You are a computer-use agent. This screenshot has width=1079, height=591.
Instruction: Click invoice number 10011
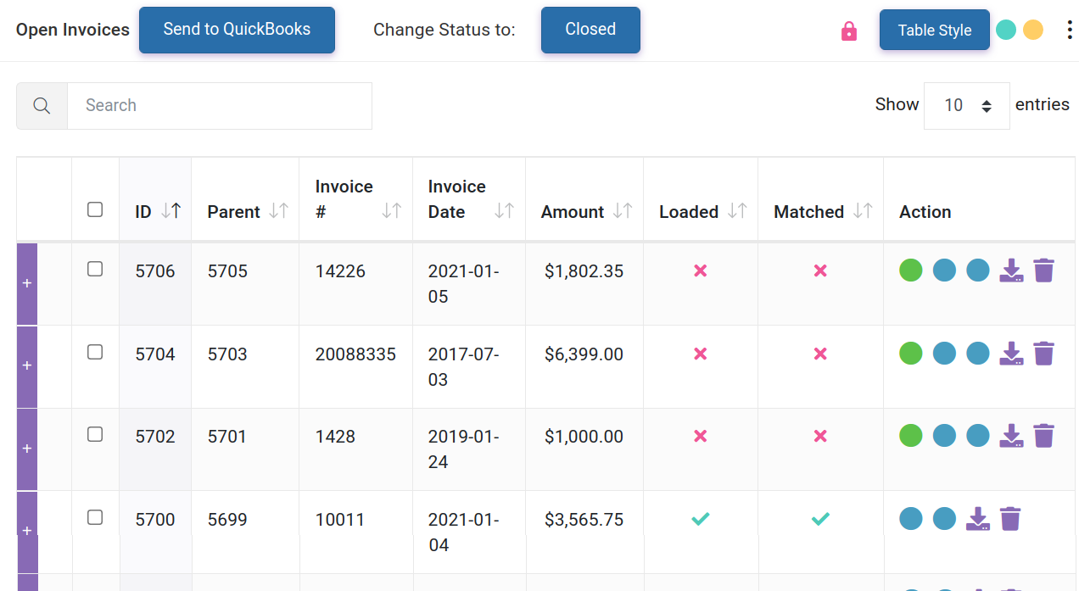point(340,520)
